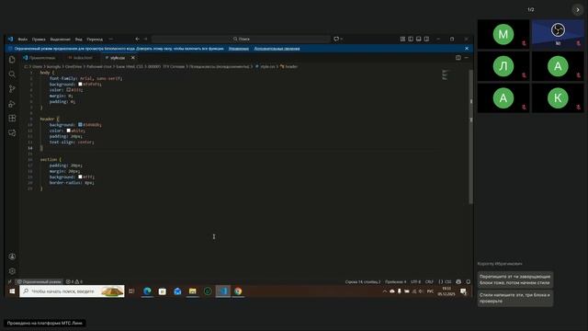This screenshot has width=588, height=331.
Task: Switch to the index.html tab
Action: [81, 58]
